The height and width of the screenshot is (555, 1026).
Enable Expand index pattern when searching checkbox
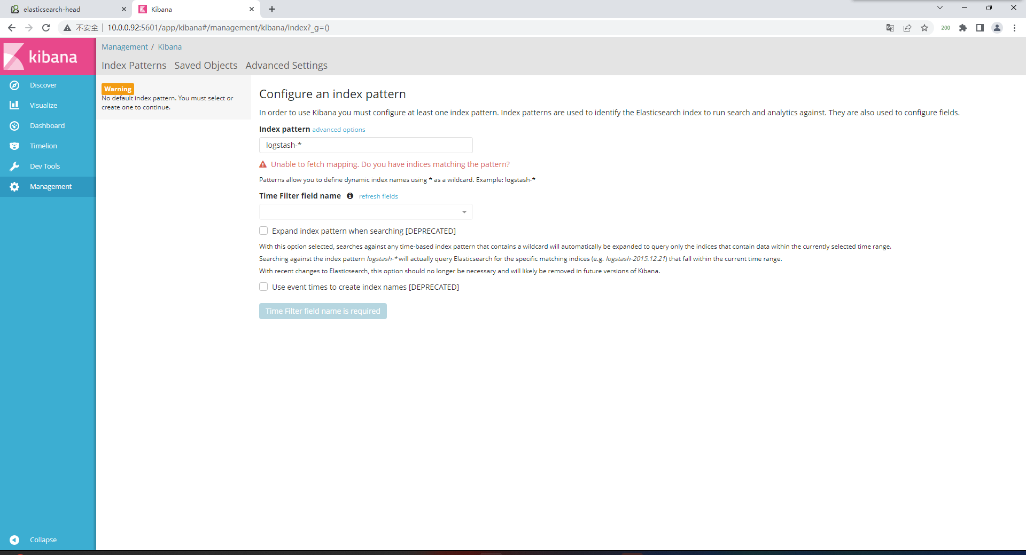coord(263,231)
